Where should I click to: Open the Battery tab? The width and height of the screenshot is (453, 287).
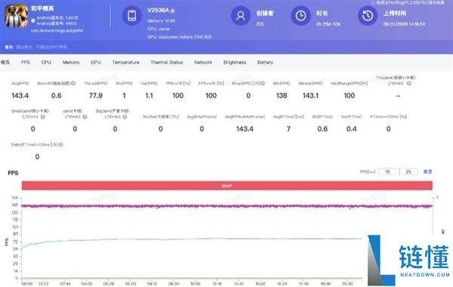[265, 62]
